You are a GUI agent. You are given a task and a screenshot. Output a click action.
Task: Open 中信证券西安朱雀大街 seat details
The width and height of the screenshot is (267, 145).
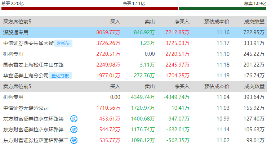28,43
